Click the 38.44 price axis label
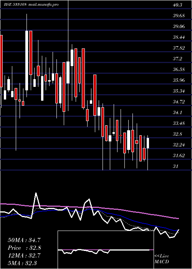The height and width of the screenshot is (269, 192). pos(179,37)
